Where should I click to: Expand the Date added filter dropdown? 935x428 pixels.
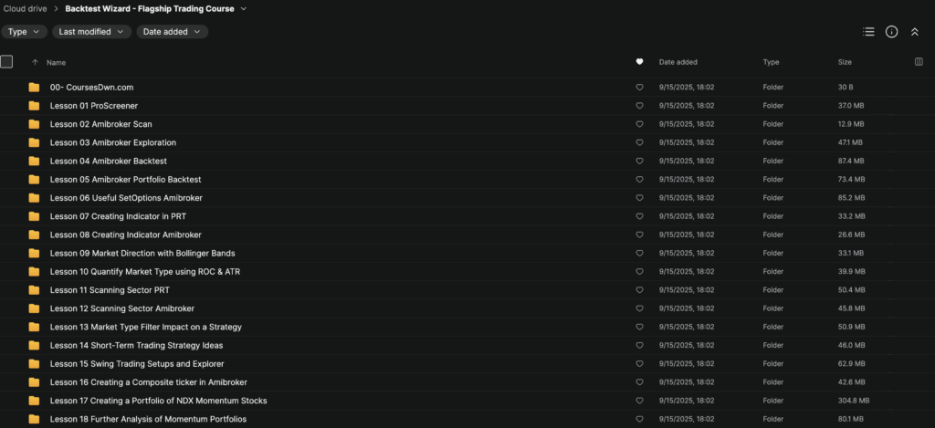point(172,31)
